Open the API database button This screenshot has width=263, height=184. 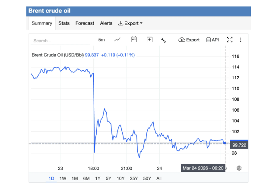[x=212, y=40]
